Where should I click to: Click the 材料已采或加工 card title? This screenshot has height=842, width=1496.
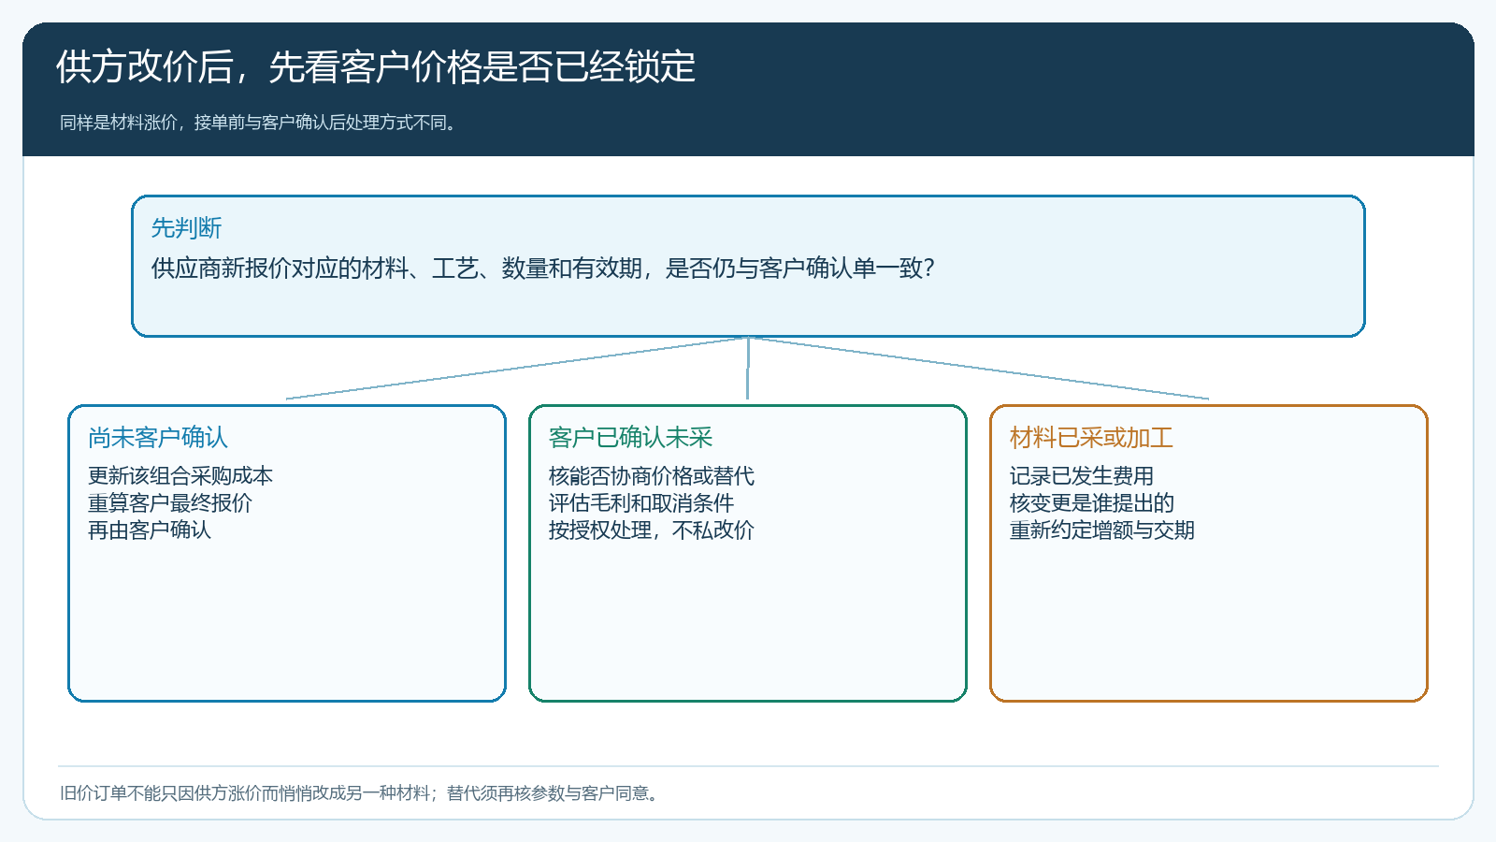[1091, 438]
